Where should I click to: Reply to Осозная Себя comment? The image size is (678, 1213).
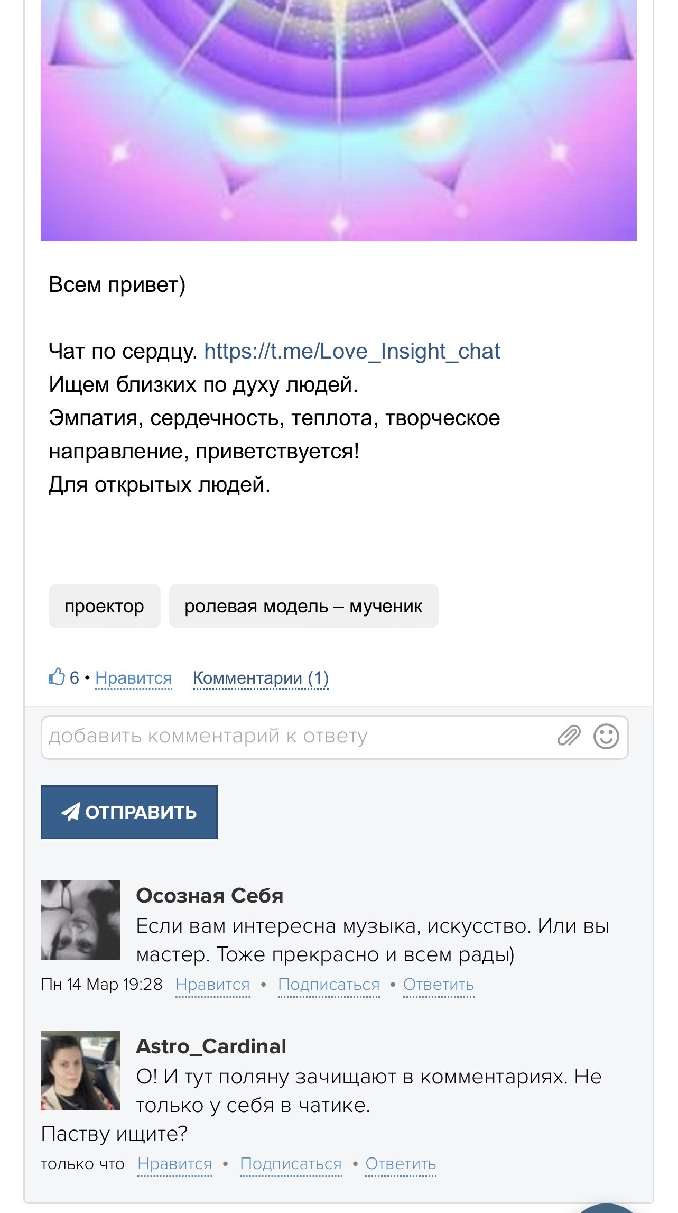pos(439,984)
